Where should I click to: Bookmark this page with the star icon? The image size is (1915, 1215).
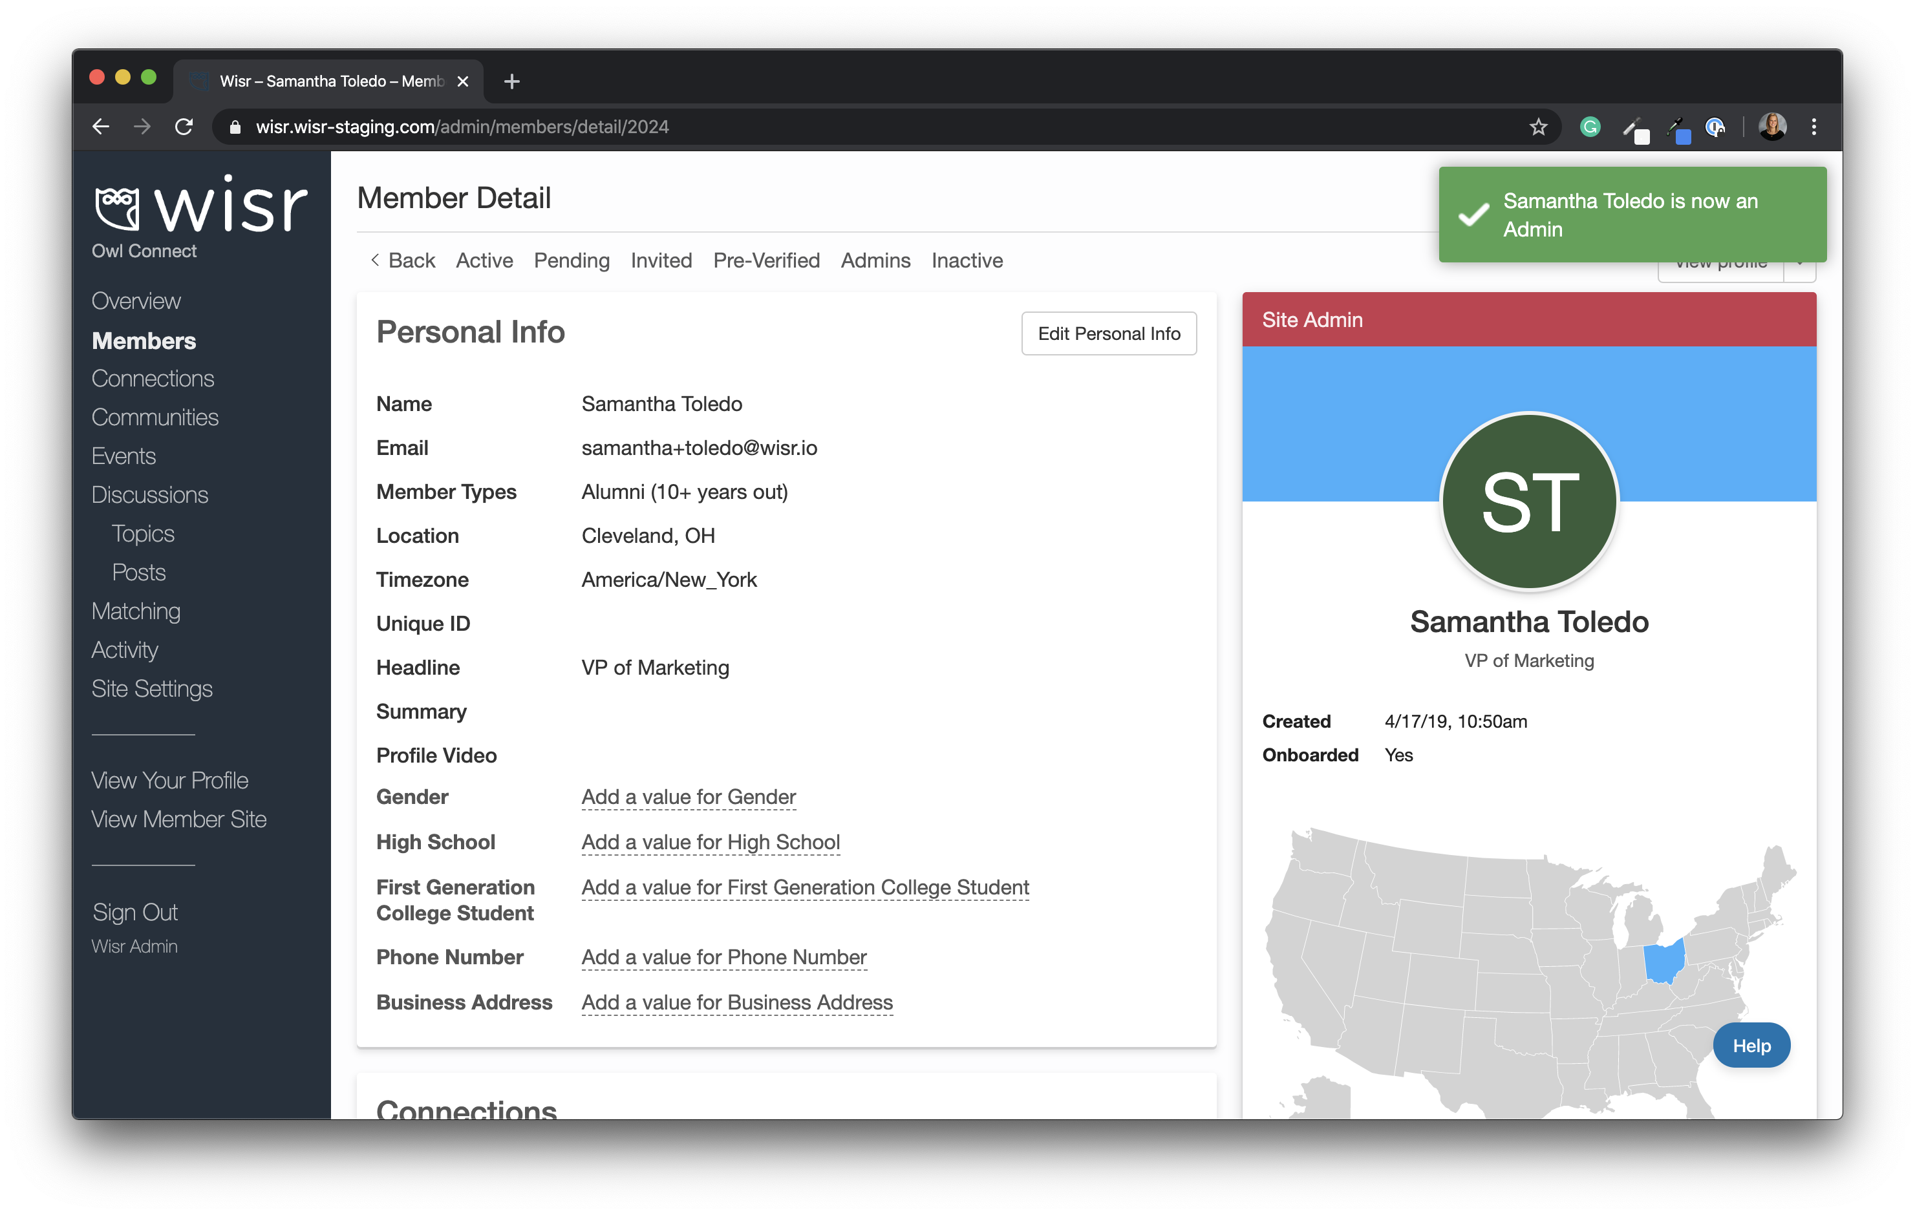[x=1537, y=127]
